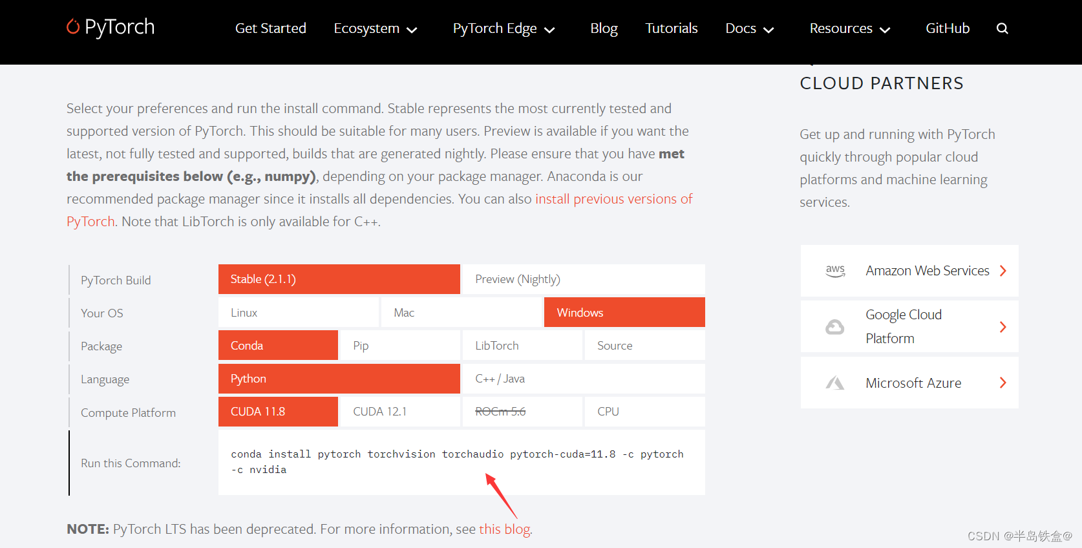
Task: Click the Google Cloud logo icon
Action: 834,327
